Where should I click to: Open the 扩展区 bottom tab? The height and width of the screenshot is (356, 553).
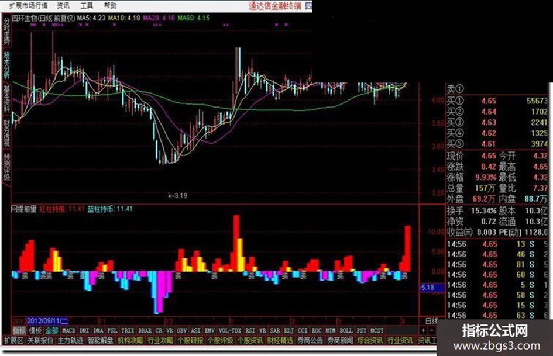point(13,340)
